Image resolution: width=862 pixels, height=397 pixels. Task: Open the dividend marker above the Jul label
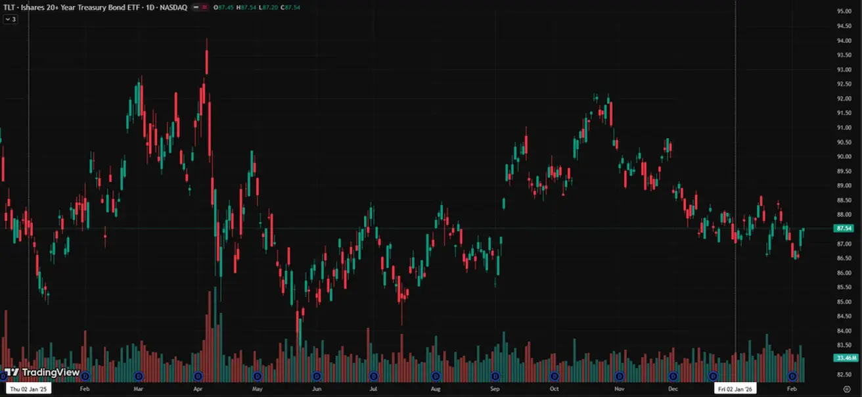[x=373, y=376]
